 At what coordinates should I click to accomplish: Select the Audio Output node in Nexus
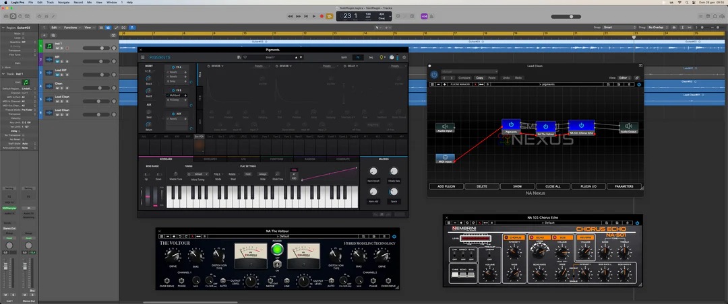629,127
